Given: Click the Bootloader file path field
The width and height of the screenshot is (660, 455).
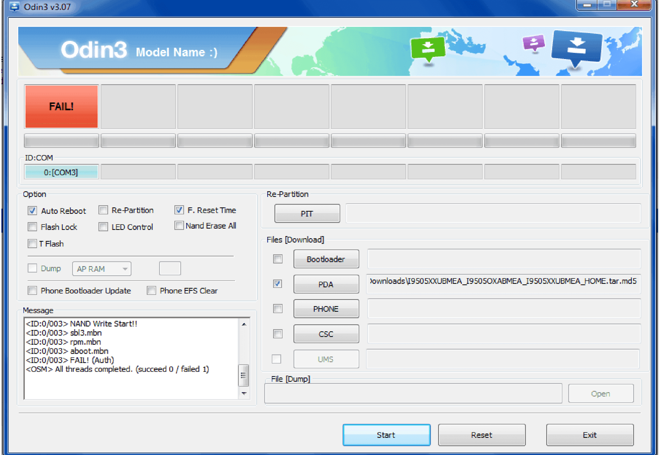Looking at the screenshot, I should (504, 258).
